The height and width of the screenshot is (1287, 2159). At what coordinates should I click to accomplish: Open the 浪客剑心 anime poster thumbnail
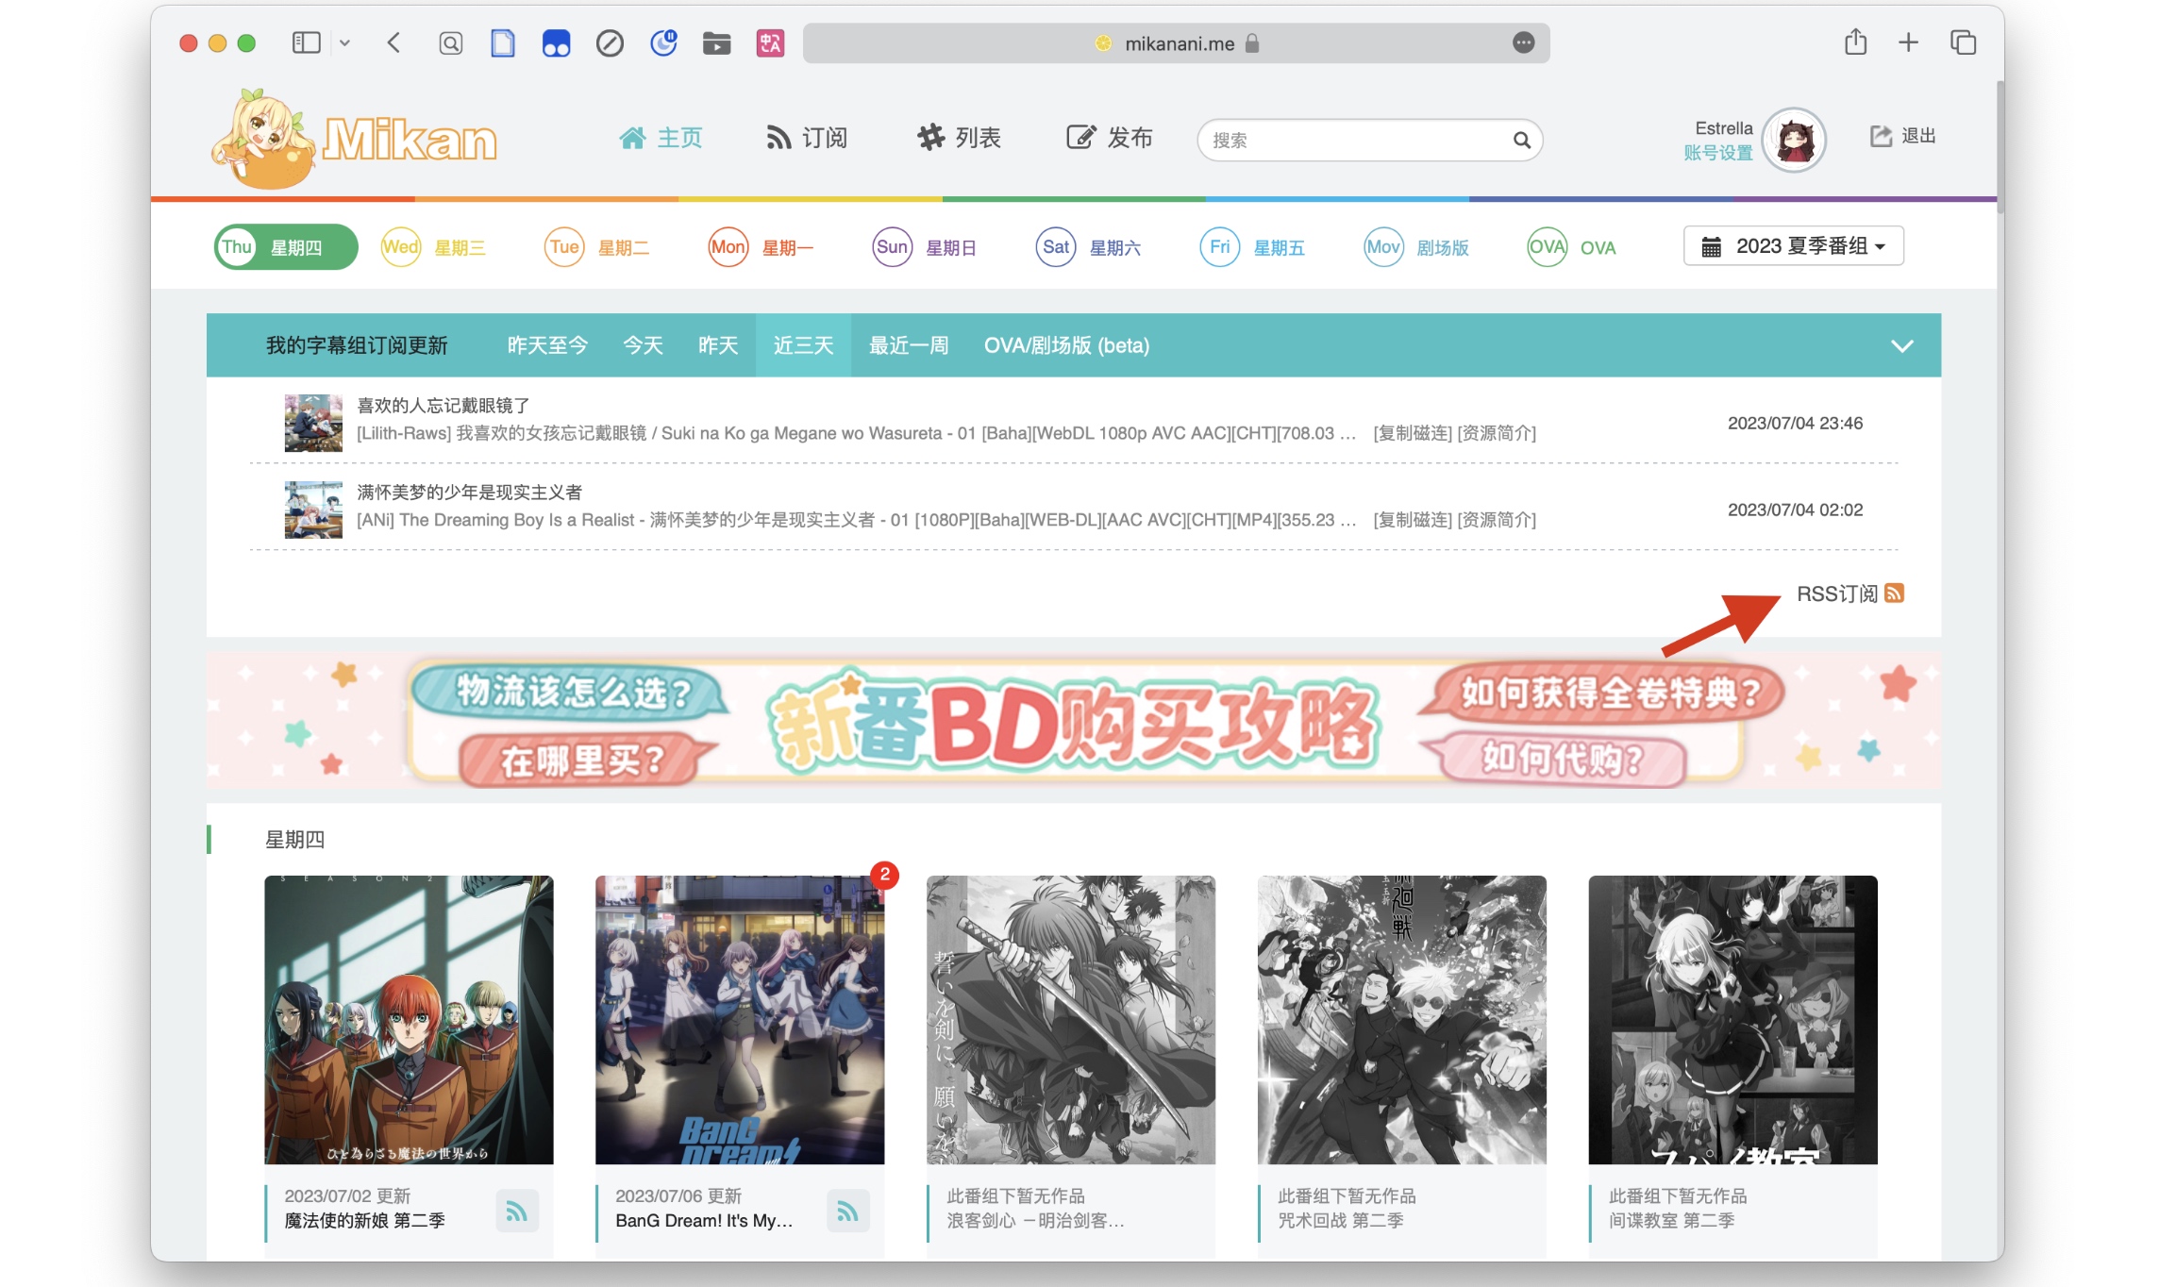[1071, 1019]
